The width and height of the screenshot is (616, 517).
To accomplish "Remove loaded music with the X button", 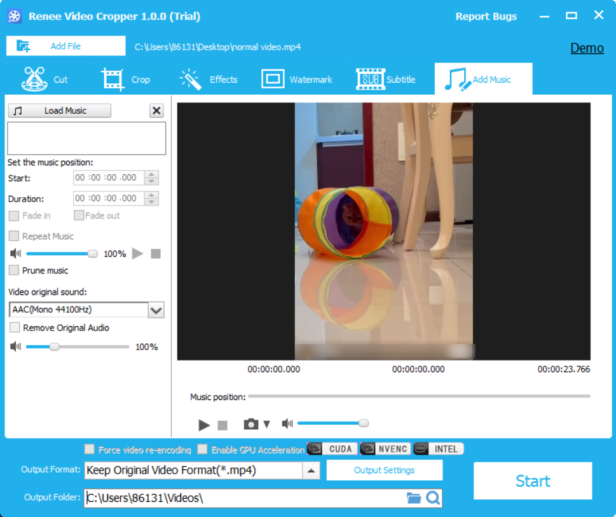I will pyautogui.click(x=156, y=111).
